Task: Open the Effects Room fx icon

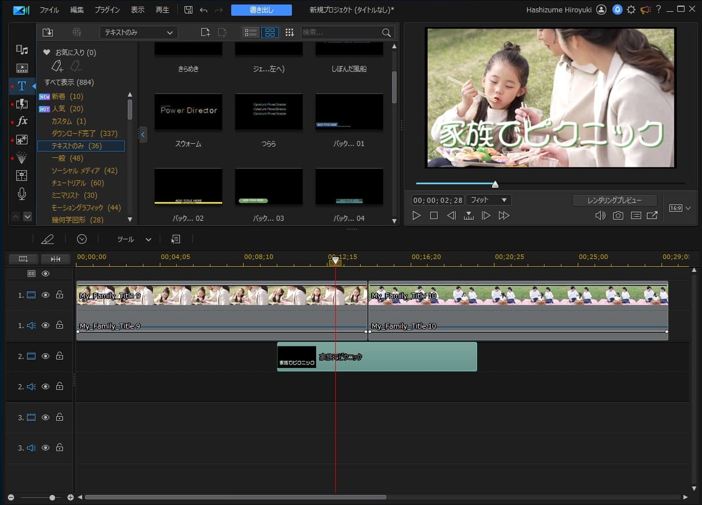Action: pos(22,121)
